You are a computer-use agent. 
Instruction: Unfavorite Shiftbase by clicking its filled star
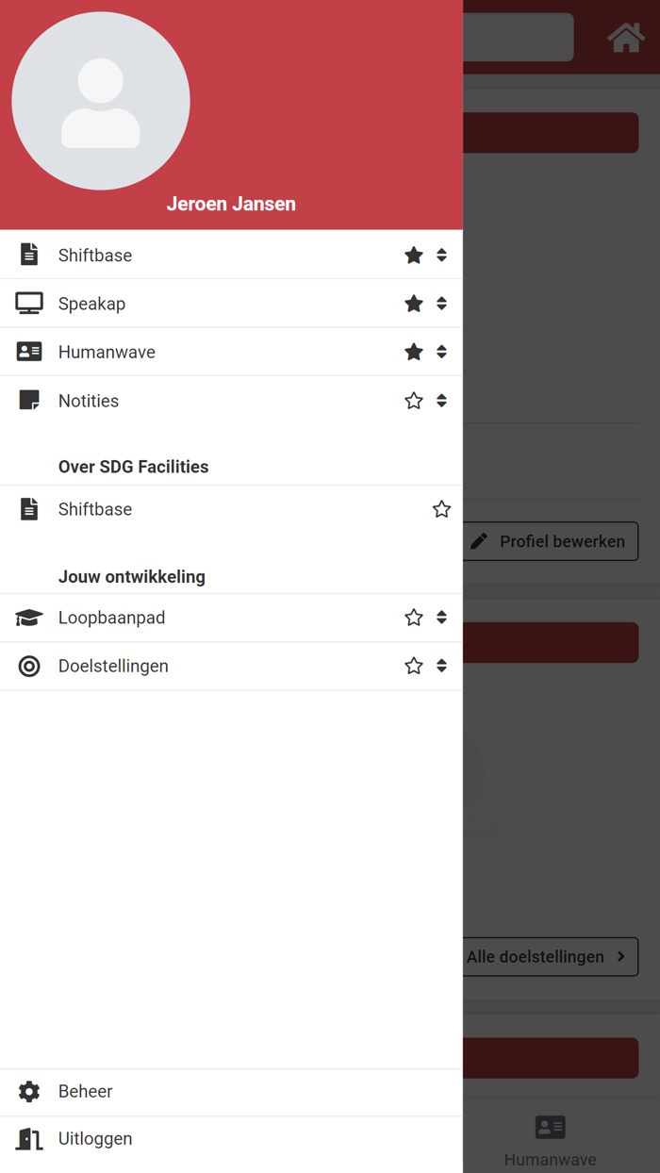coord(413,255)
